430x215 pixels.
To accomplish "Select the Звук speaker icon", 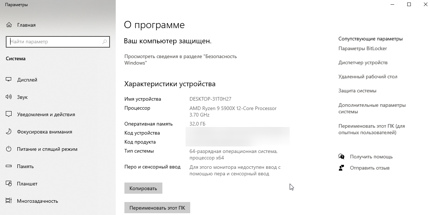I will point(9,97).
